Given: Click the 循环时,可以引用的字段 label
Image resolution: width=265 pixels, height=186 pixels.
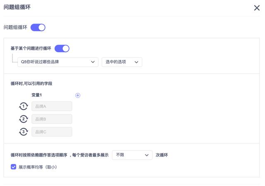Looking at the screenshot, I should (31, 83).
